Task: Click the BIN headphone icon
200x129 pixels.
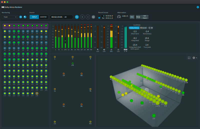Action: (111, 50)
